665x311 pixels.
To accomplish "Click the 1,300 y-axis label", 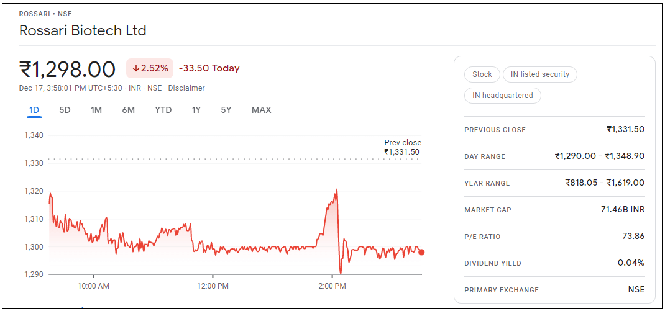I will 34,246.
